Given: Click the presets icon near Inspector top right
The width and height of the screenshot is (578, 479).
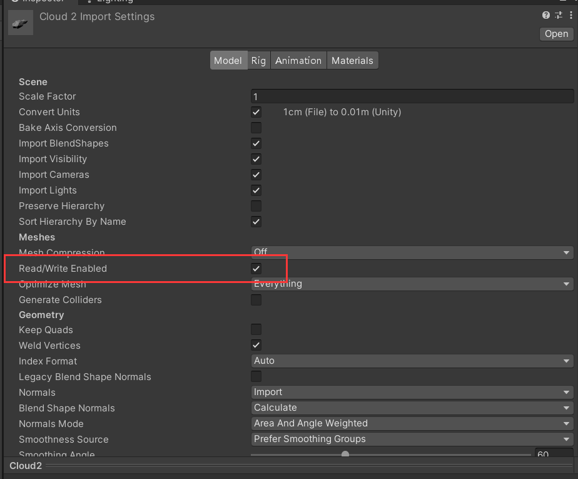Looking at the screenshot, I should pyautogui.click(x=558, y=15).
